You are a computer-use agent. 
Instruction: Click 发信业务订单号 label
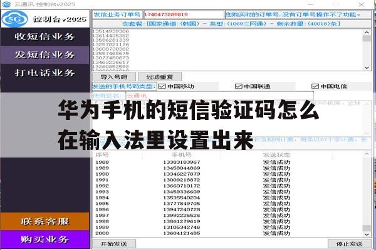tap(117, 14)
